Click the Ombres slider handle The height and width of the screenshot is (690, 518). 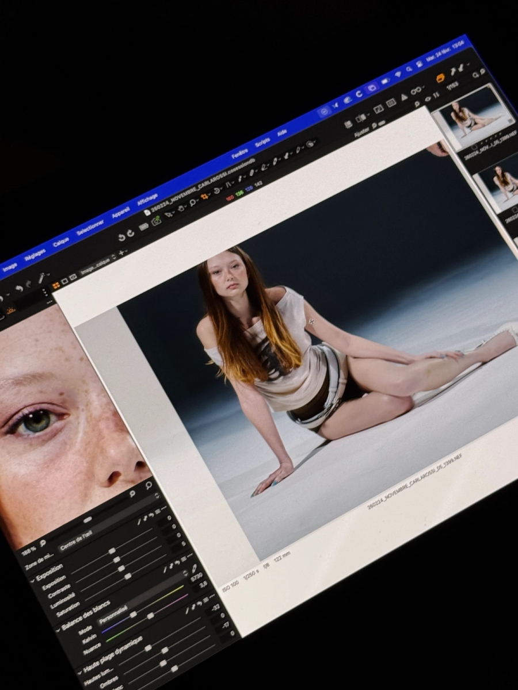(x=165, y=650)
